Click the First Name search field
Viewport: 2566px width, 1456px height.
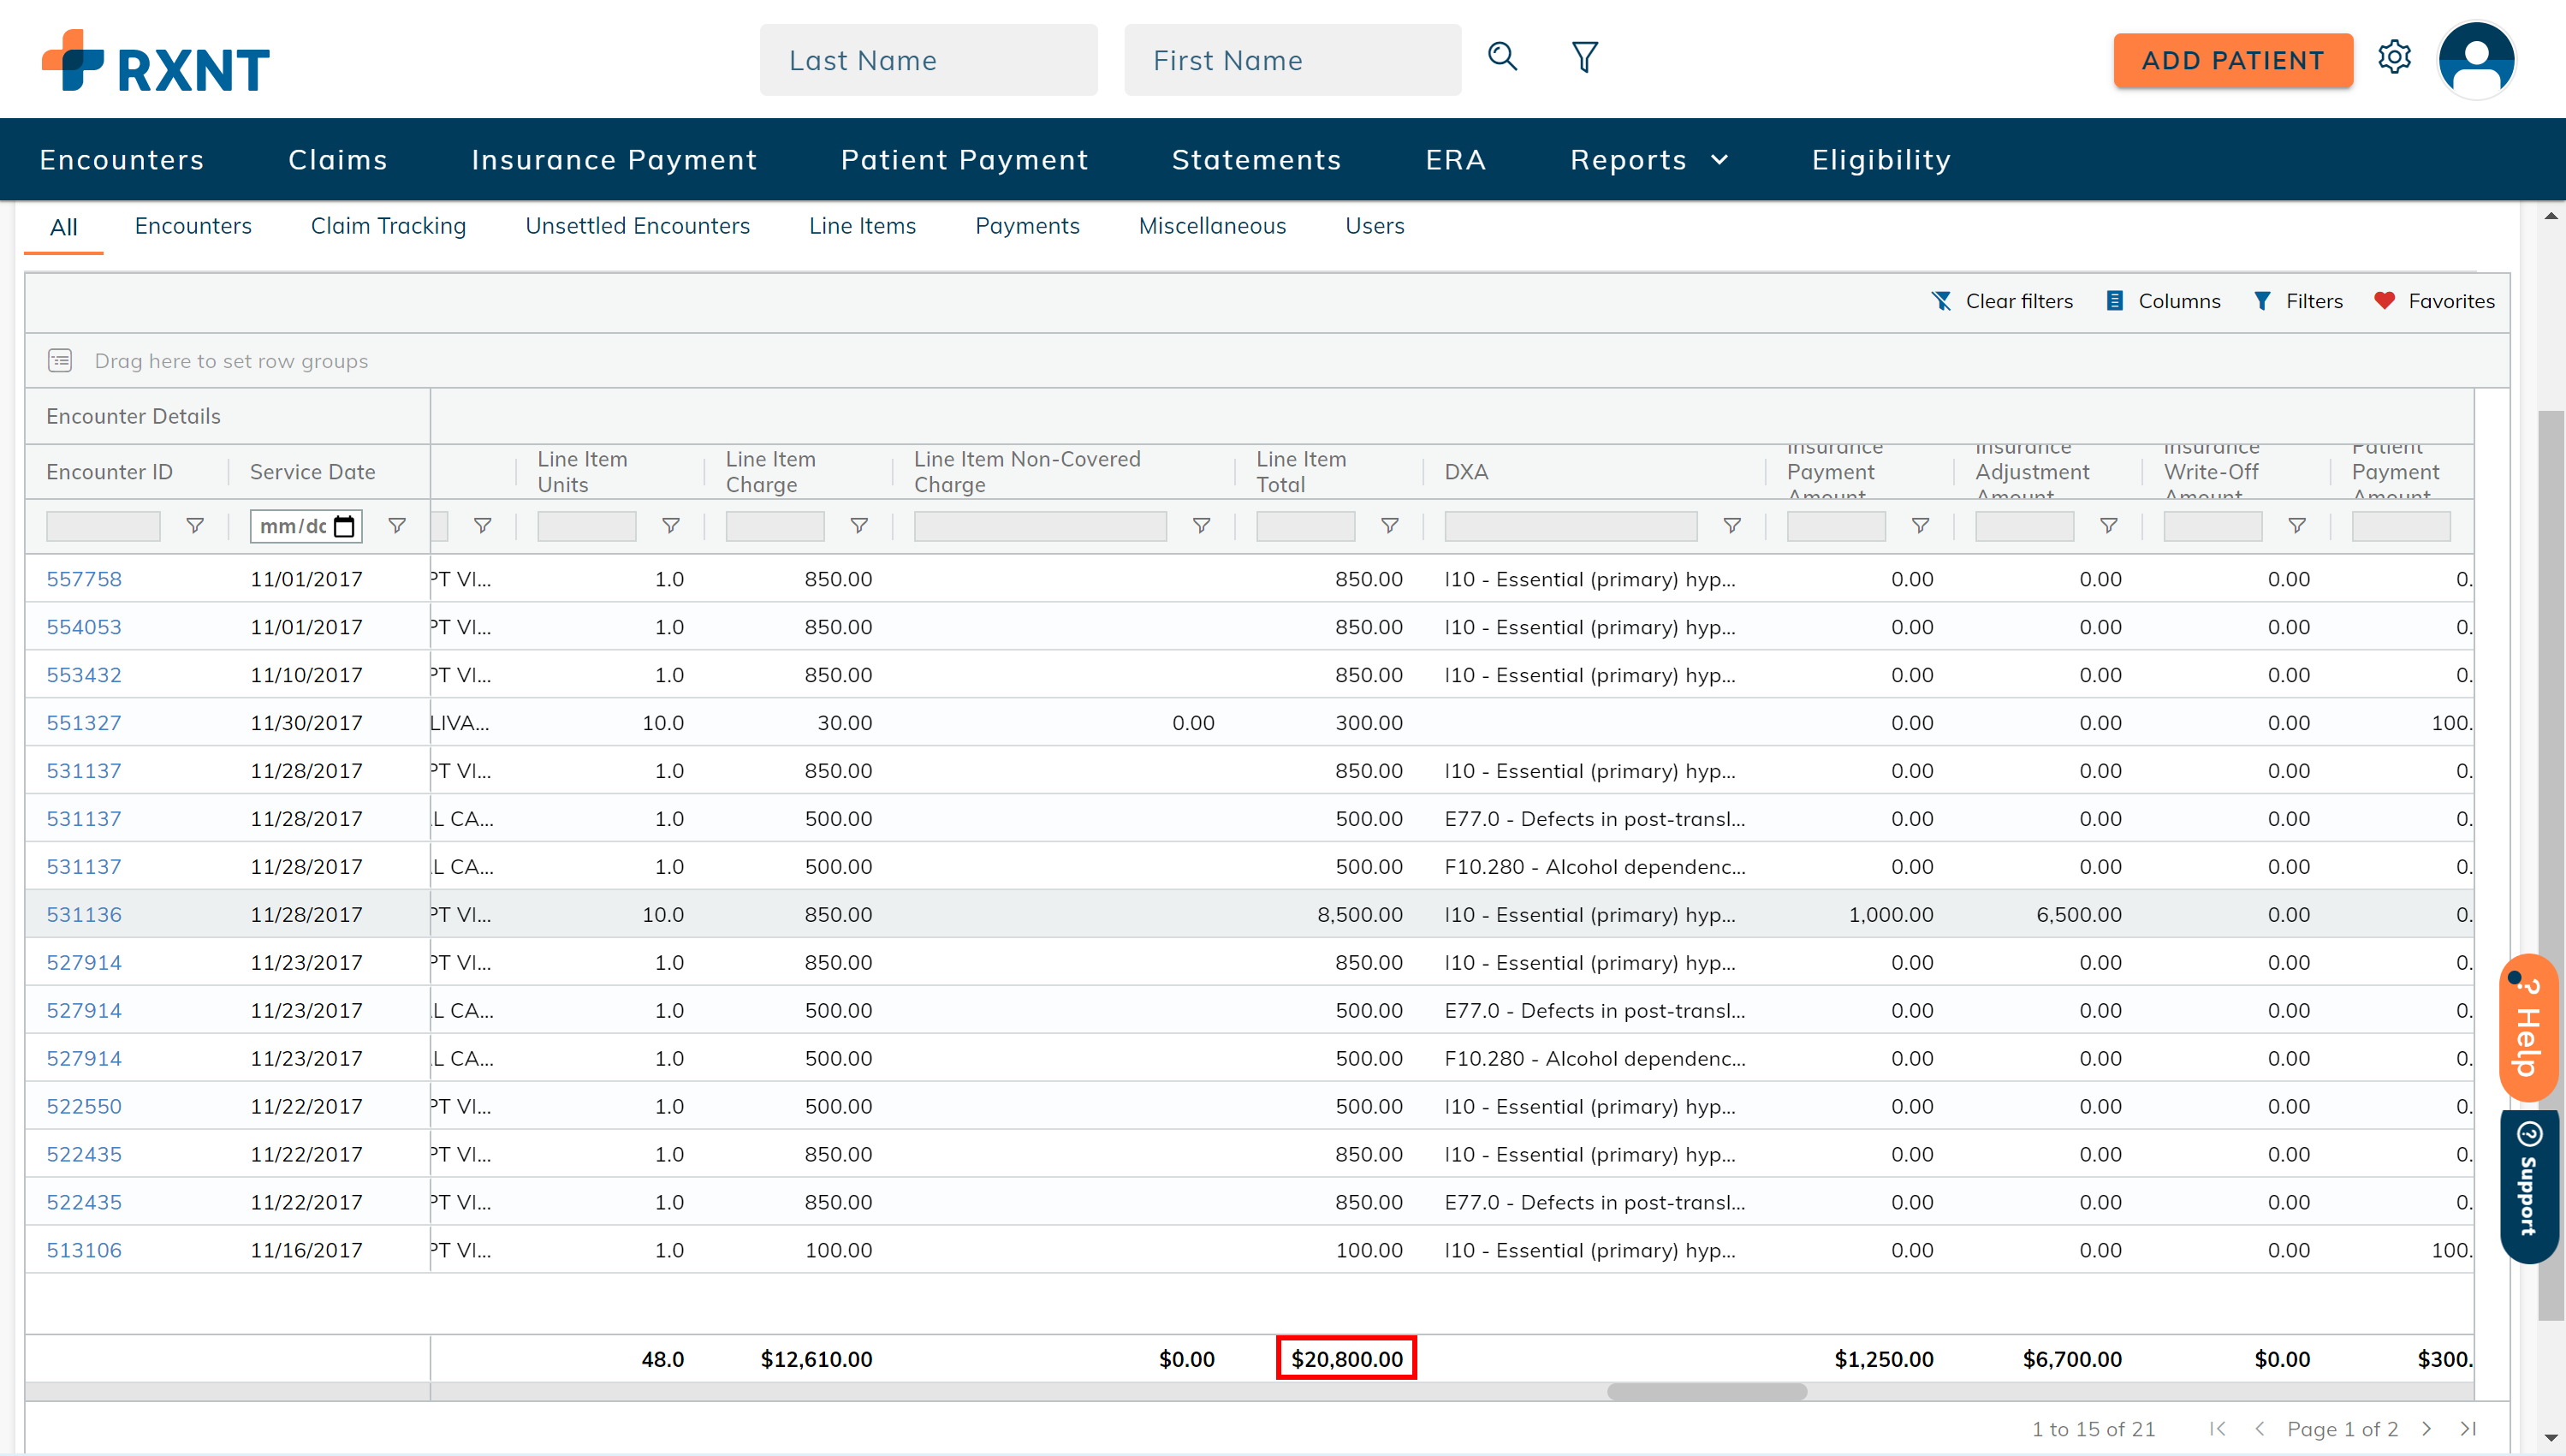(x=1292, y=60)
